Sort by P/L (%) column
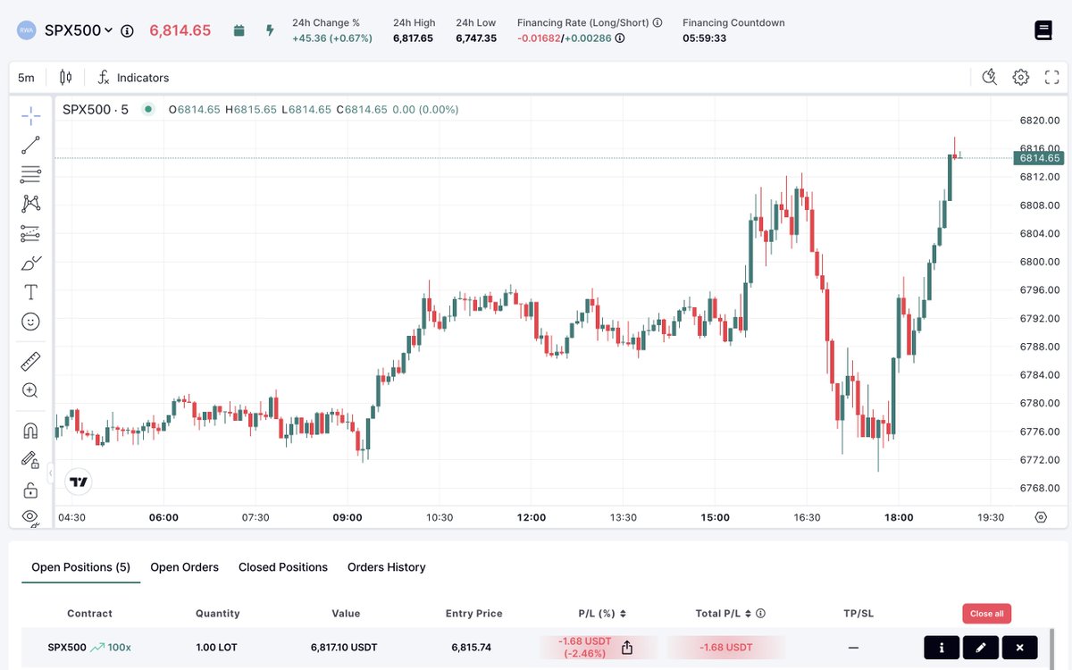 [602, 614]
